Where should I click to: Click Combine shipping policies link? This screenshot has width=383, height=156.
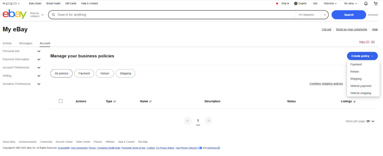pyautogui.click(x=326, y=84)
